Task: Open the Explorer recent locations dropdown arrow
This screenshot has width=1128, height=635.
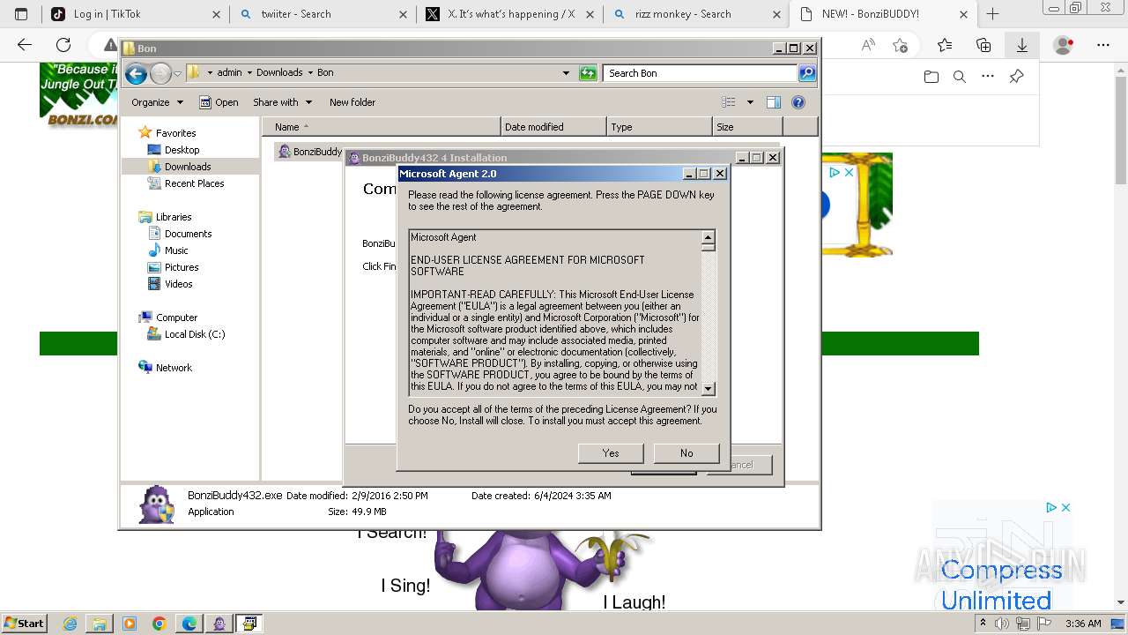Action: pos(177,73)
